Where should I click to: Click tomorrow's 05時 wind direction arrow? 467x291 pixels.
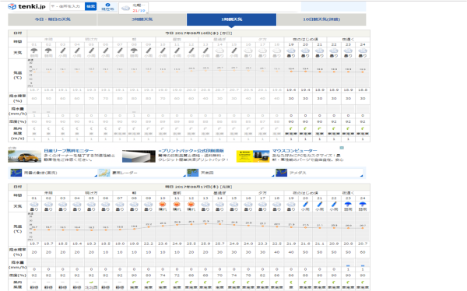pyautogui.click(x=91, y=282)
